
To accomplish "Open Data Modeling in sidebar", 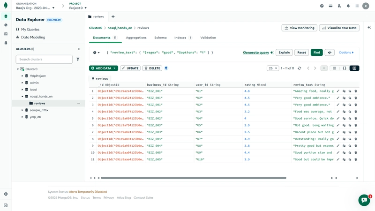I will 30,37.
